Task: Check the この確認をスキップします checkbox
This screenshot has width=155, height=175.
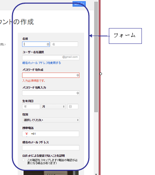Action: pyautogui.click(x=24, y=160)
